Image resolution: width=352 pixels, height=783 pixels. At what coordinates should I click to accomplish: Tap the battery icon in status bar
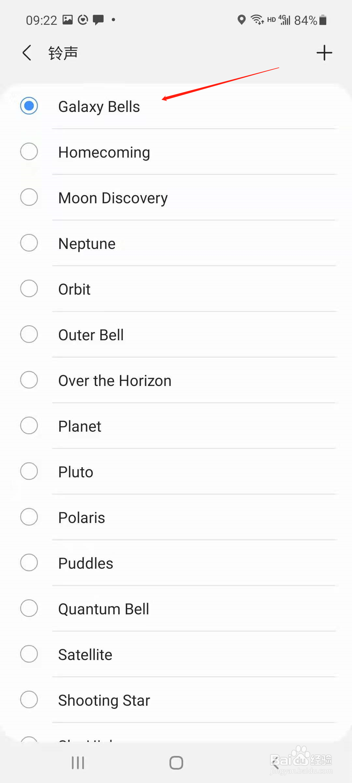pos(323,20)
